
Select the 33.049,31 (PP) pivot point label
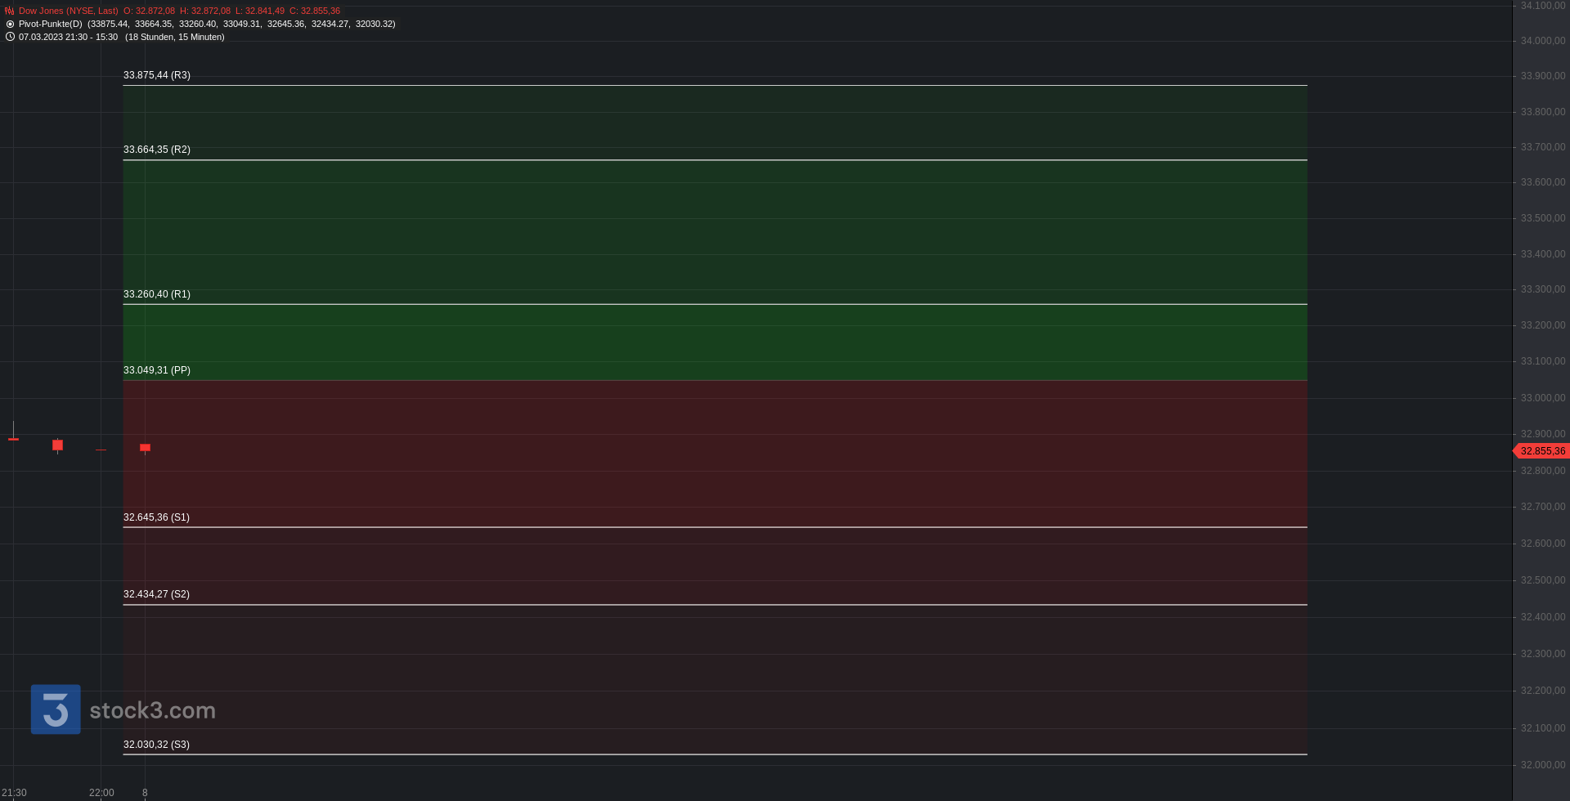pyautogui.click(x=157, y=370)
